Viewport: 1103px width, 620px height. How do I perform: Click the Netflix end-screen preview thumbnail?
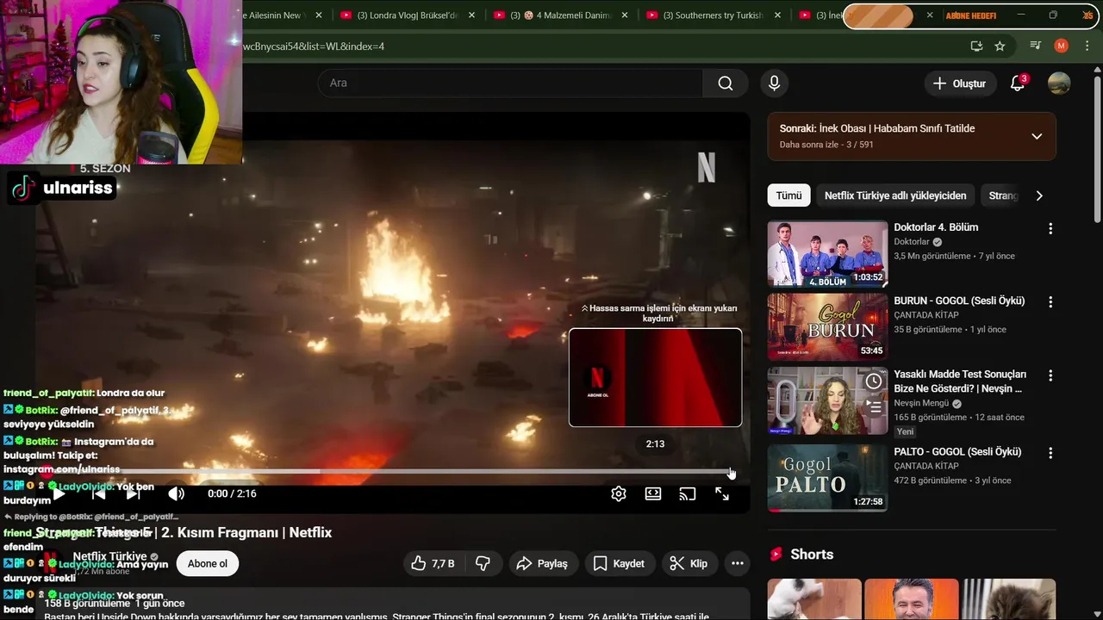click(x=655, y=377)
